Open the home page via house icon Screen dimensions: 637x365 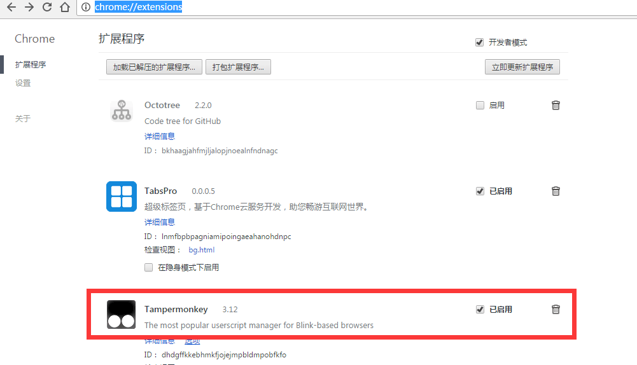65,7
